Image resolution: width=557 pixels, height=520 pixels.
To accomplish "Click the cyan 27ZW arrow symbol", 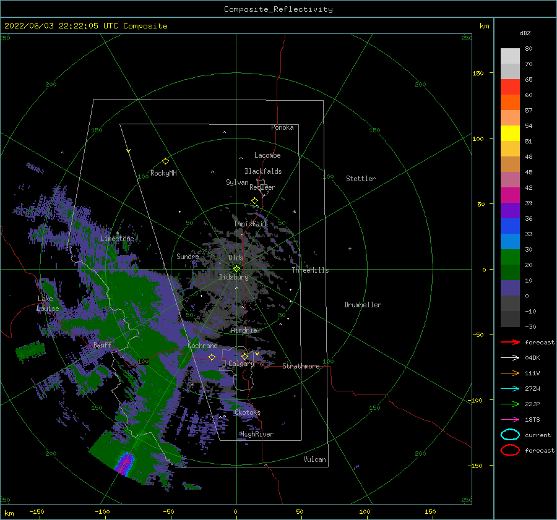I will click(510, 389).
